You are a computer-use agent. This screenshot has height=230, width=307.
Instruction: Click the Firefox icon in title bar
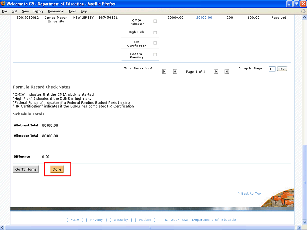[3, 3]
